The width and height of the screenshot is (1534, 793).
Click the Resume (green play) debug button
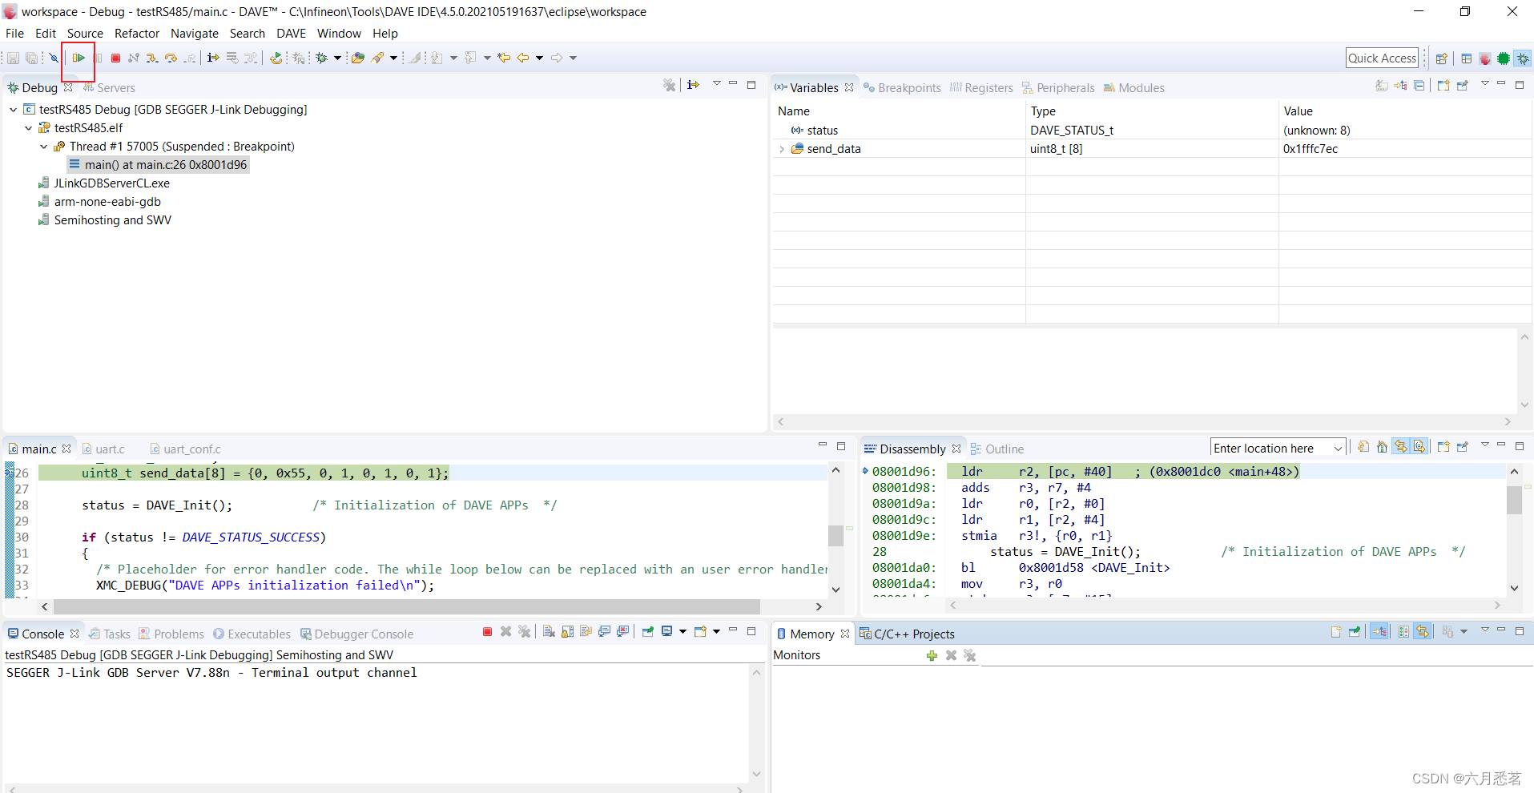point(79,58)
